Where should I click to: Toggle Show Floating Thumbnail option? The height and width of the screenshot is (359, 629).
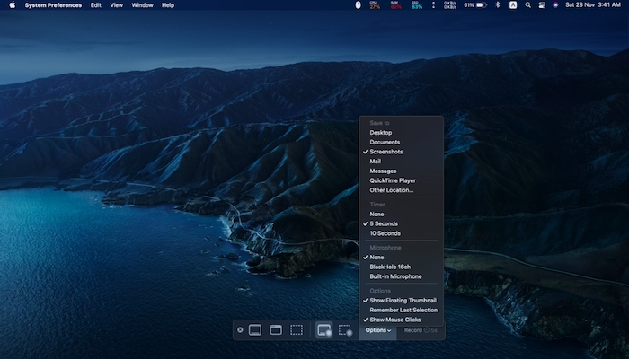pyautogui.click(x=403, y=300)
